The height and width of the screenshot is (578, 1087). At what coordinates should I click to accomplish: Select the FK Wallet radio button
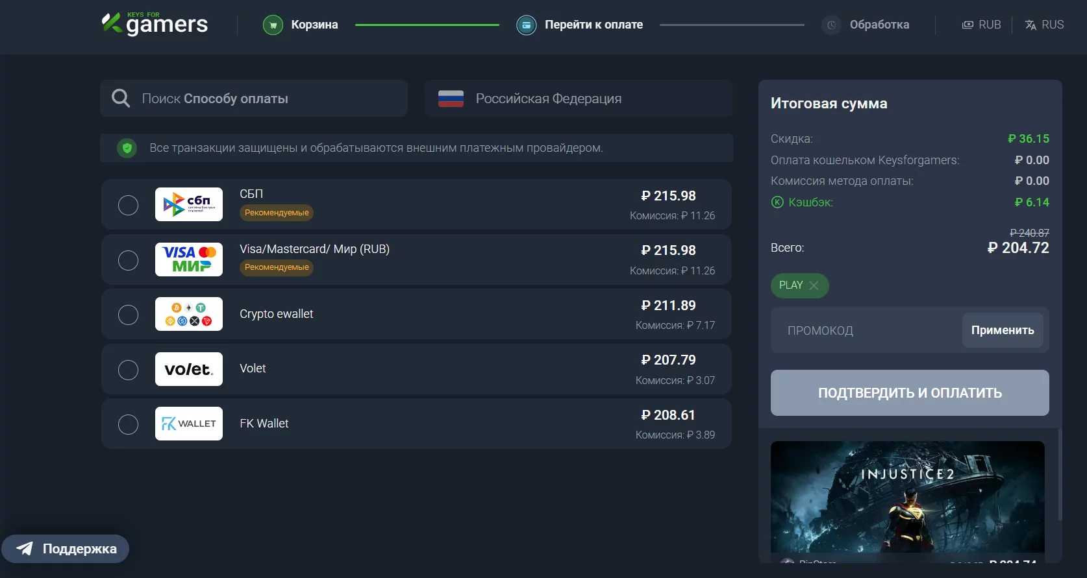(x=128, y=425)
